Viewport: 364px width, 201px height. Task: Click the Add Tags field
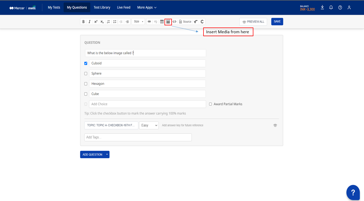[x=138, y=137]
